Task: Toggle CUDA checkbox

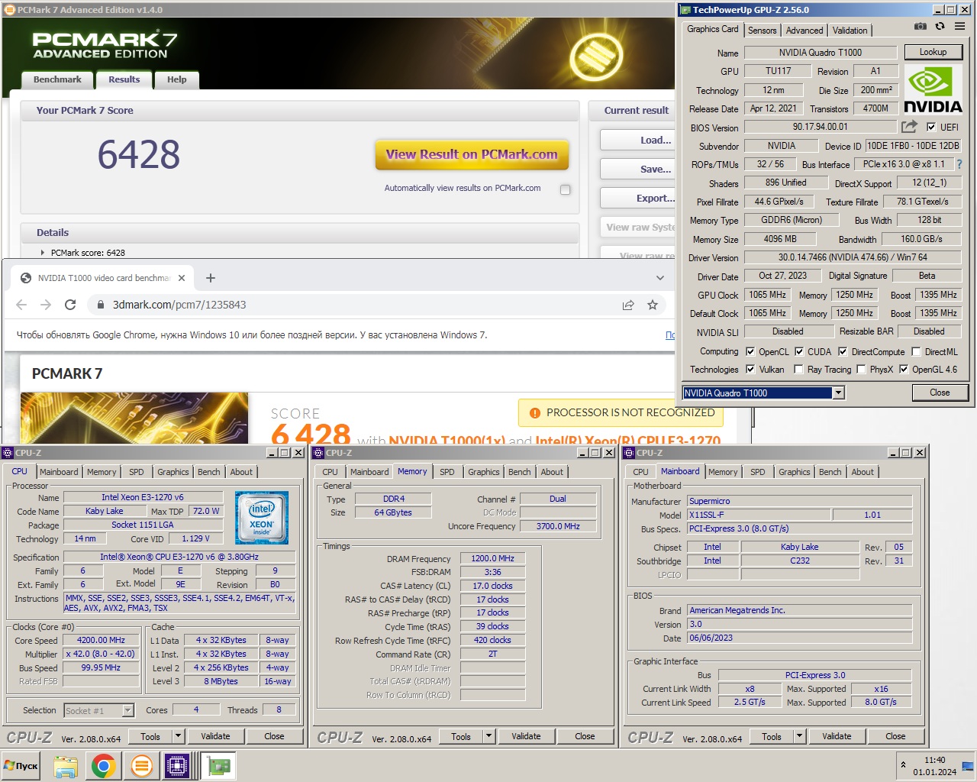Action: coord(799,352)
